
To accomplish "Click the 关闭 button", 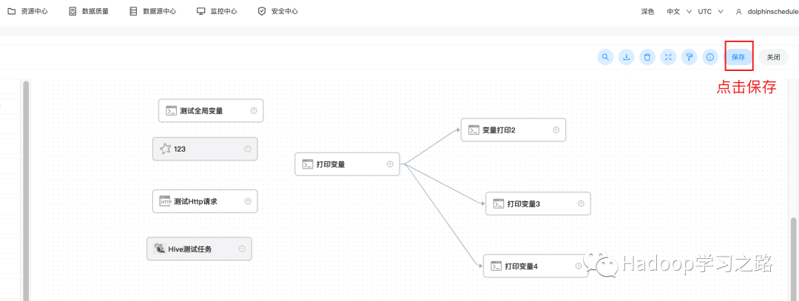I will [773, 57].
